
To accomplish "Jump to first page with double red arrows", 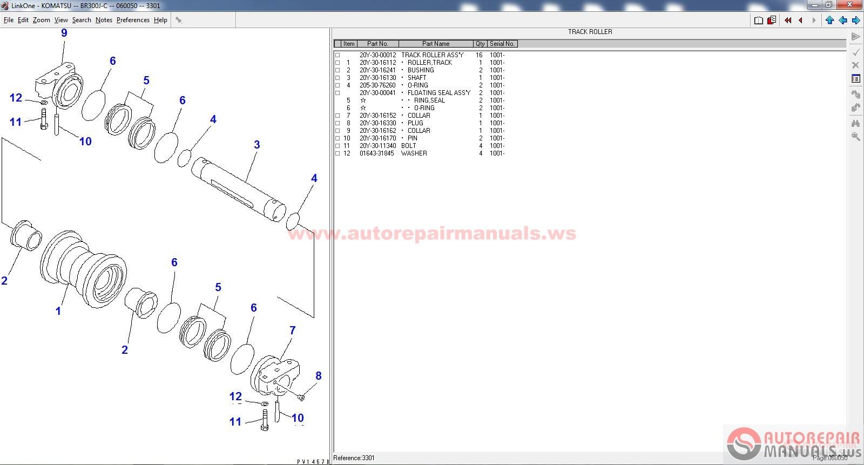I will pyautogui.click(x=788, y=21).
